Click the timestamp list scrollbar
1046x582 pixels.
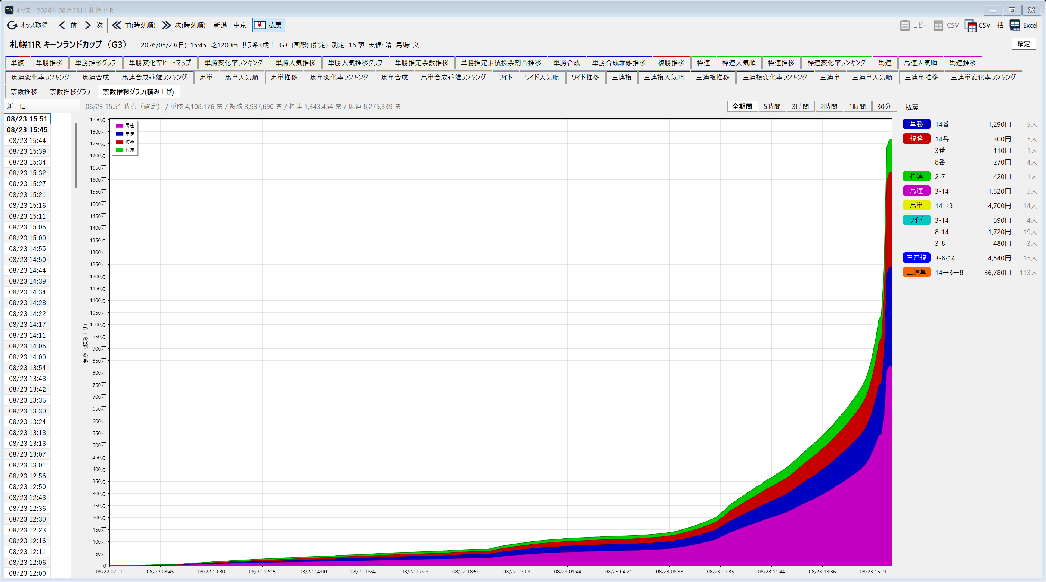pos(75,156)
